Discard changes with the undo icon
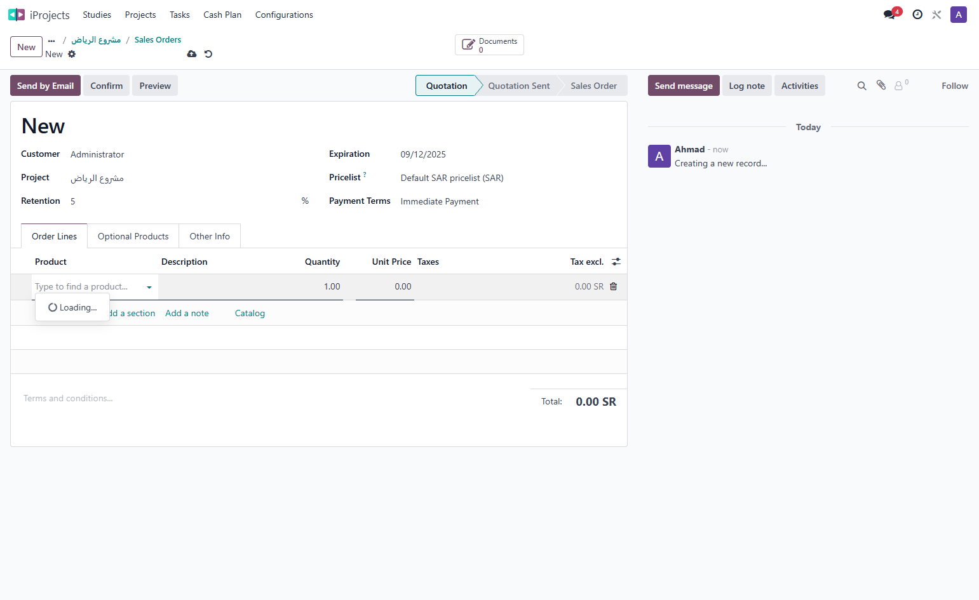Screen dimensions: 979x600 point(208,54)
